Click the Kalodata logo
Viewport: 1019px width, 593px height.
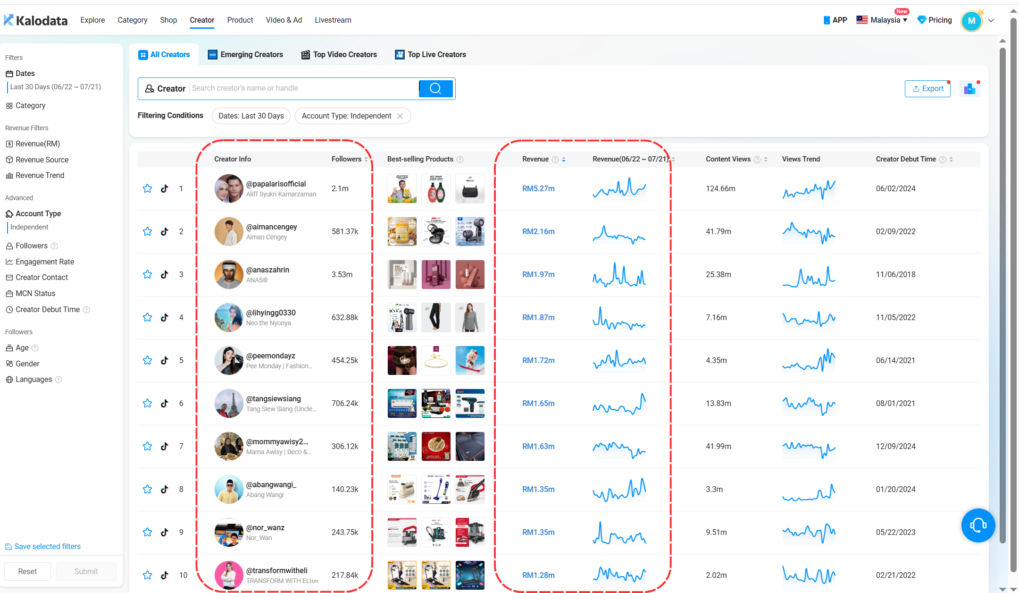coord(35,20)
